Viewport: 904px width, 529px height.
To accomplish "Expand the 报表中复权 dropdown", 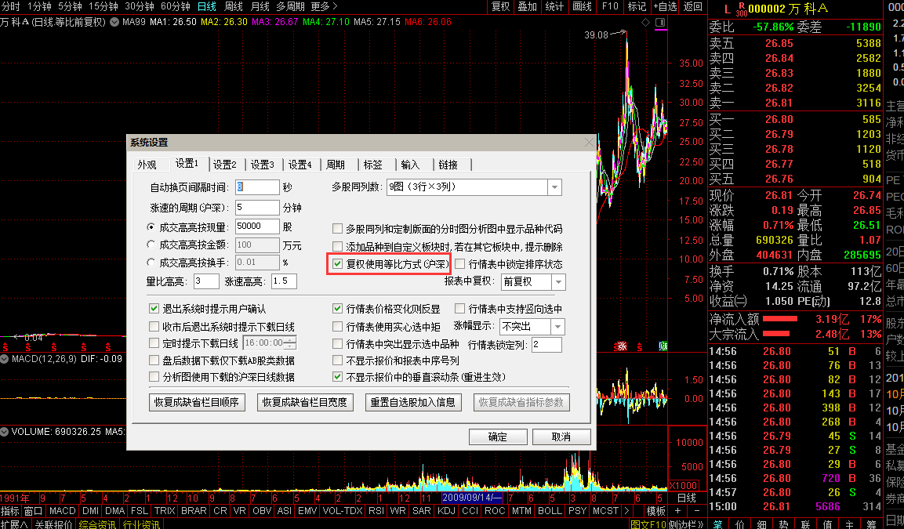I will [x=558, y=282].
